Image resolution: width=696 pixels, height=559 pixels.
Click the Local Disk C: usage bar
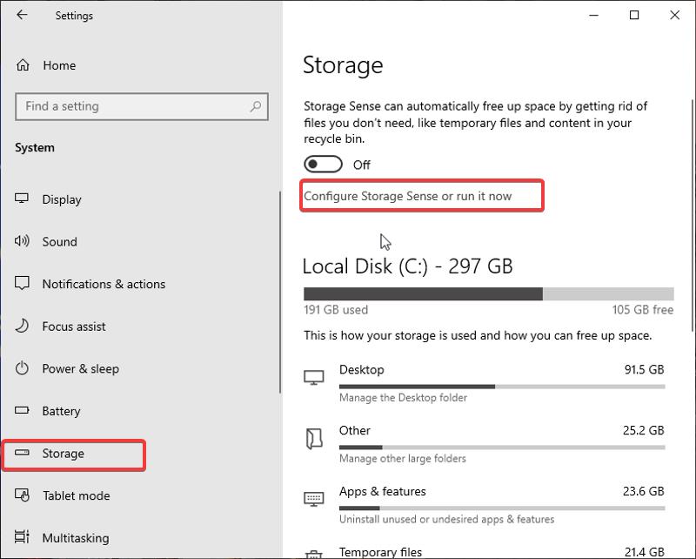tap(488, 294)
